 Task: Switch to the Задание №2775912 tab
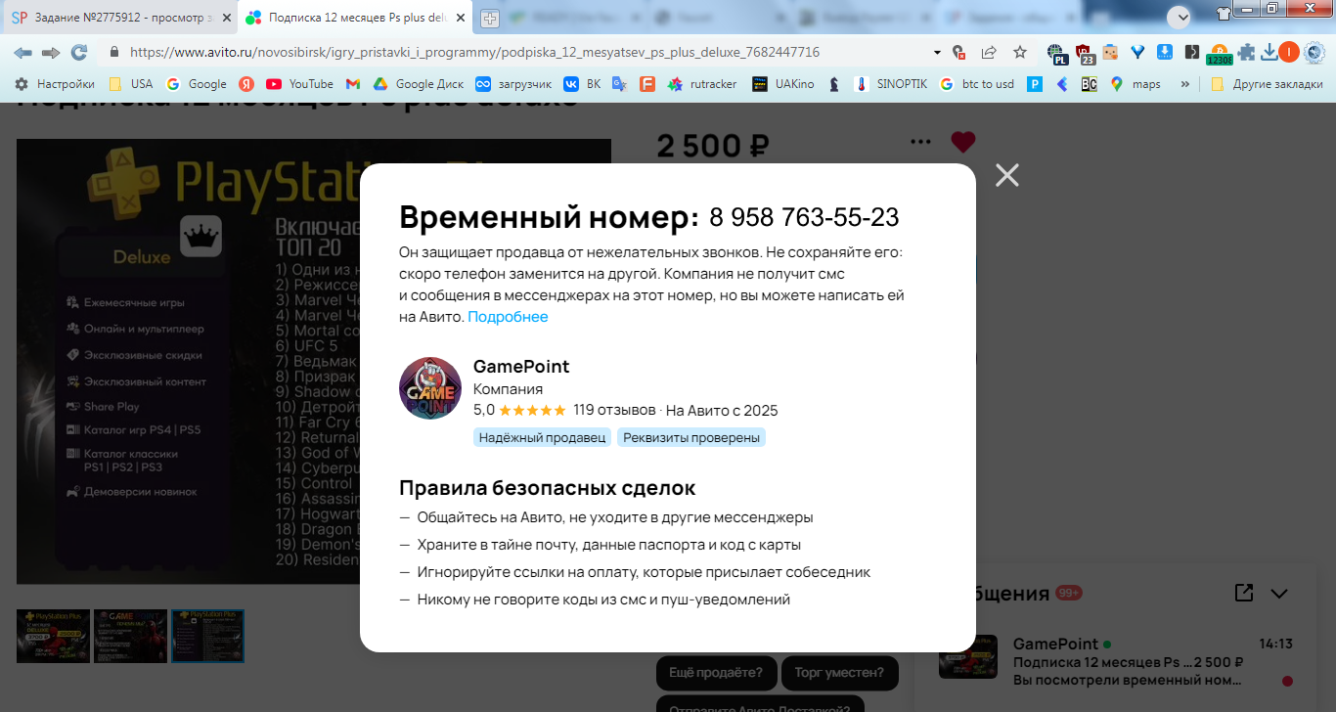117,18
